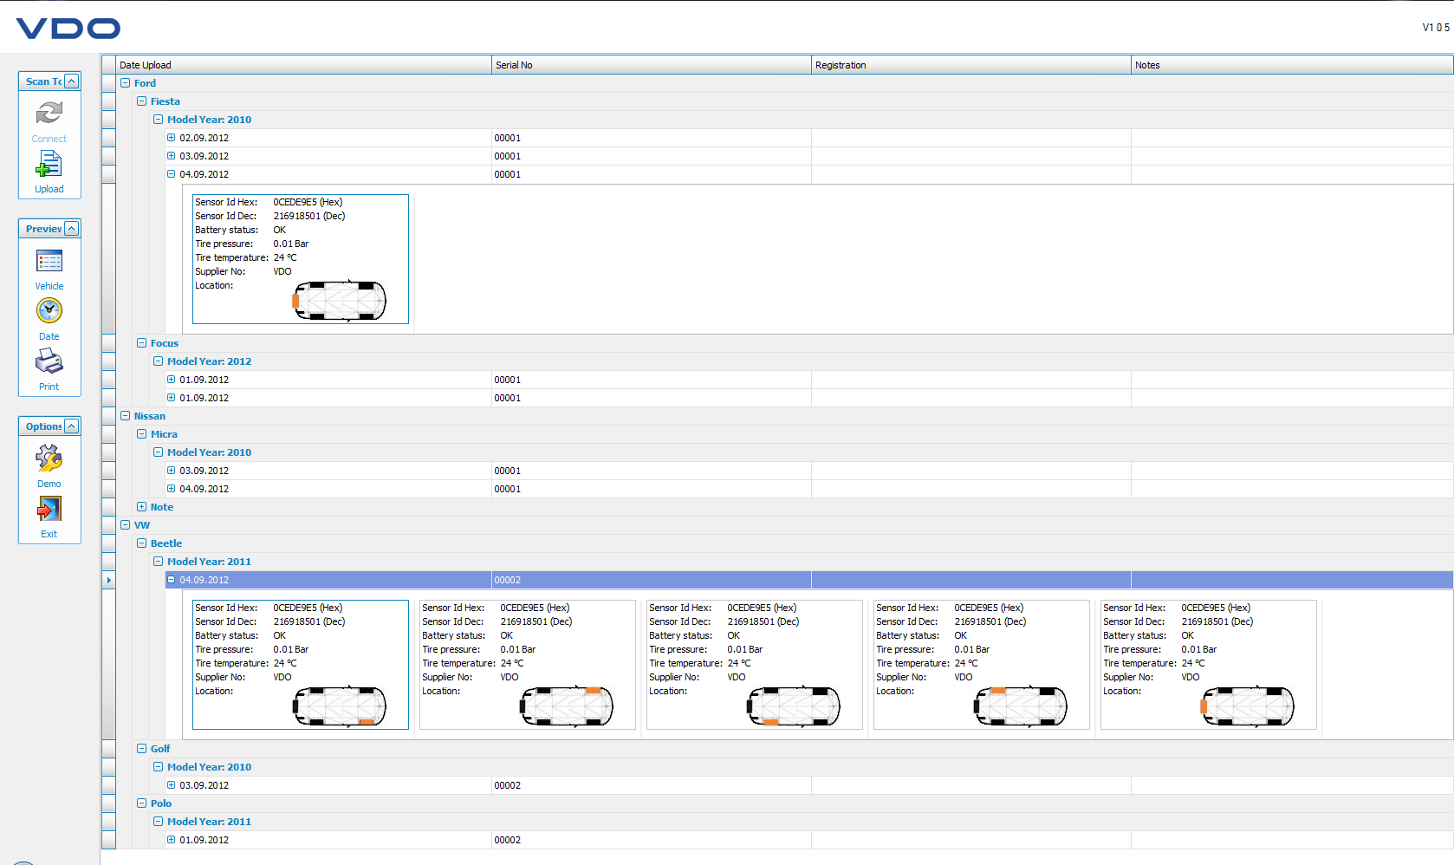1454x865 pixels.
Task: Collapse the Fiesta group
Action: [x=141, y=101]
